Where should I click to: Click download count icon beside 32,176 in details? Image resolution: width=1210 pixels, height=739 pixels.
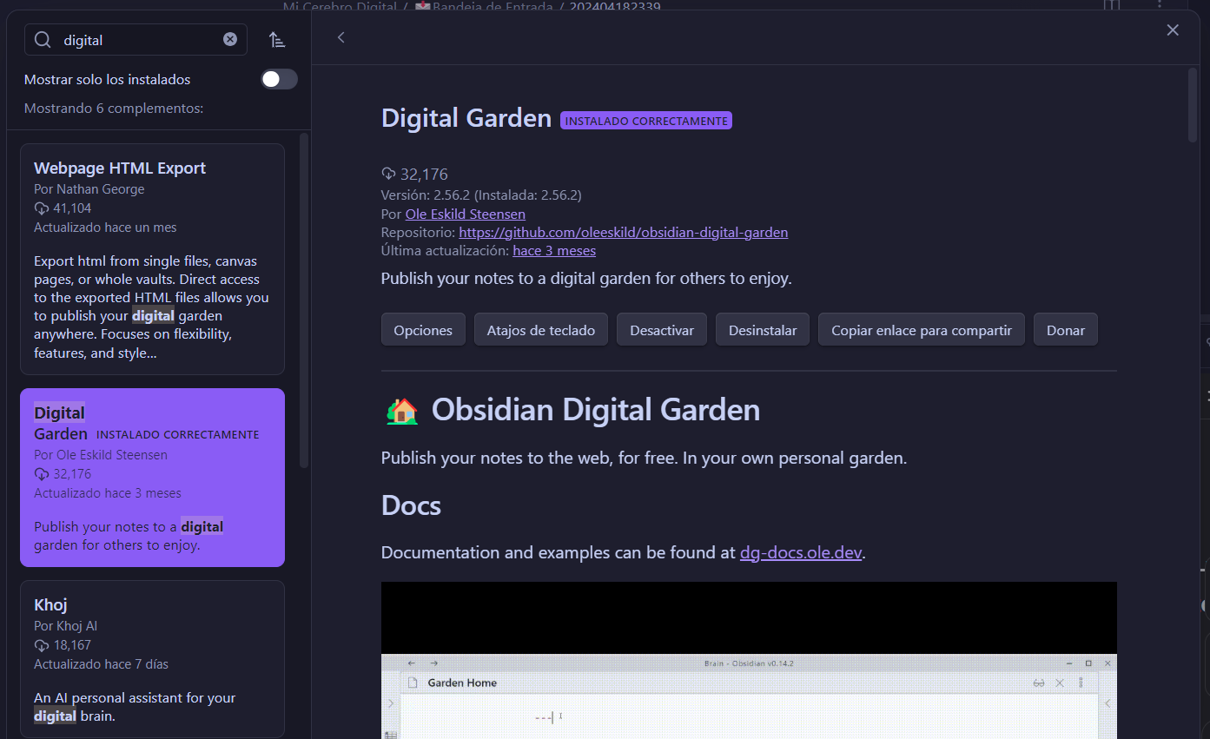(x=389, y=174)
